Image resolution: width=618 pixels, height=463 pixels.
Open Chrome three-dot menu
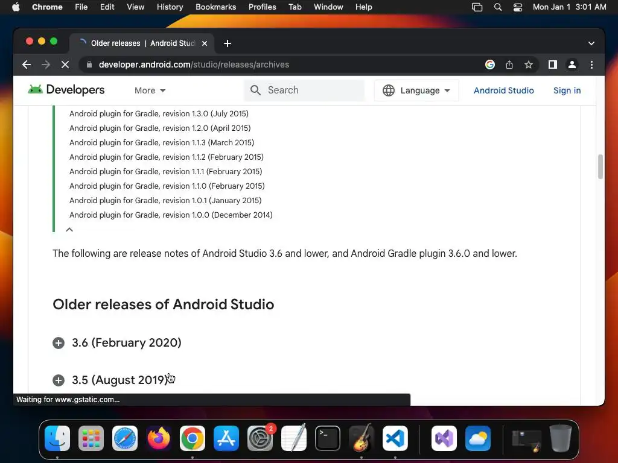(591, 65)
